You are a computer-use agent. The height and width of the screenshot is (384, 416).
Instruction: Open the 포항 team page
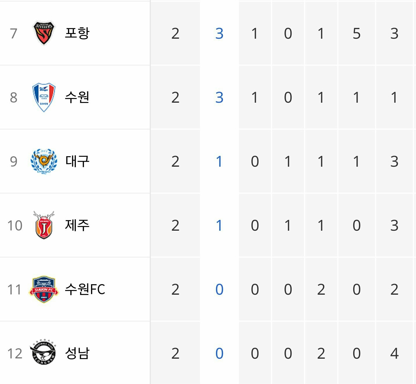coord(77,33)
